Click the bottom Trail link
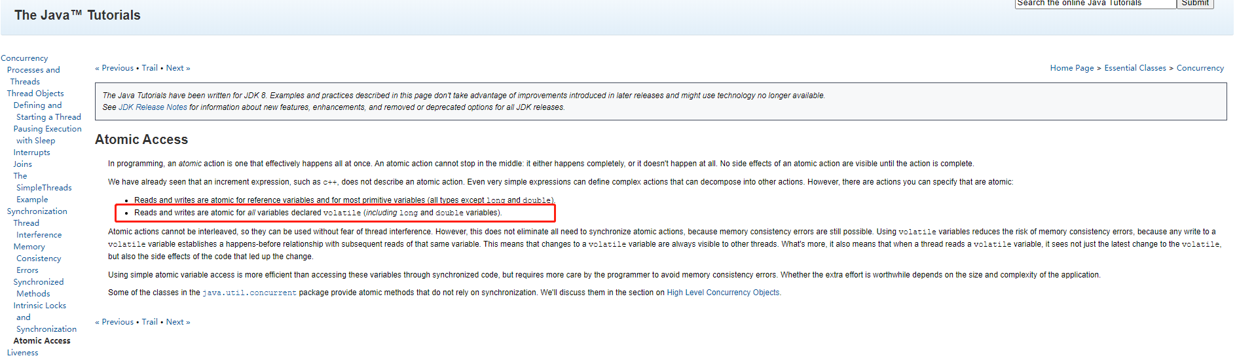The height and width of the screenshot is (358, 1237). 149,322
